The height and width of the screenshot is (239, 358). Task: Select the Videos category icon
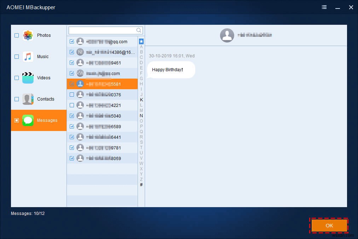point(28,78)
